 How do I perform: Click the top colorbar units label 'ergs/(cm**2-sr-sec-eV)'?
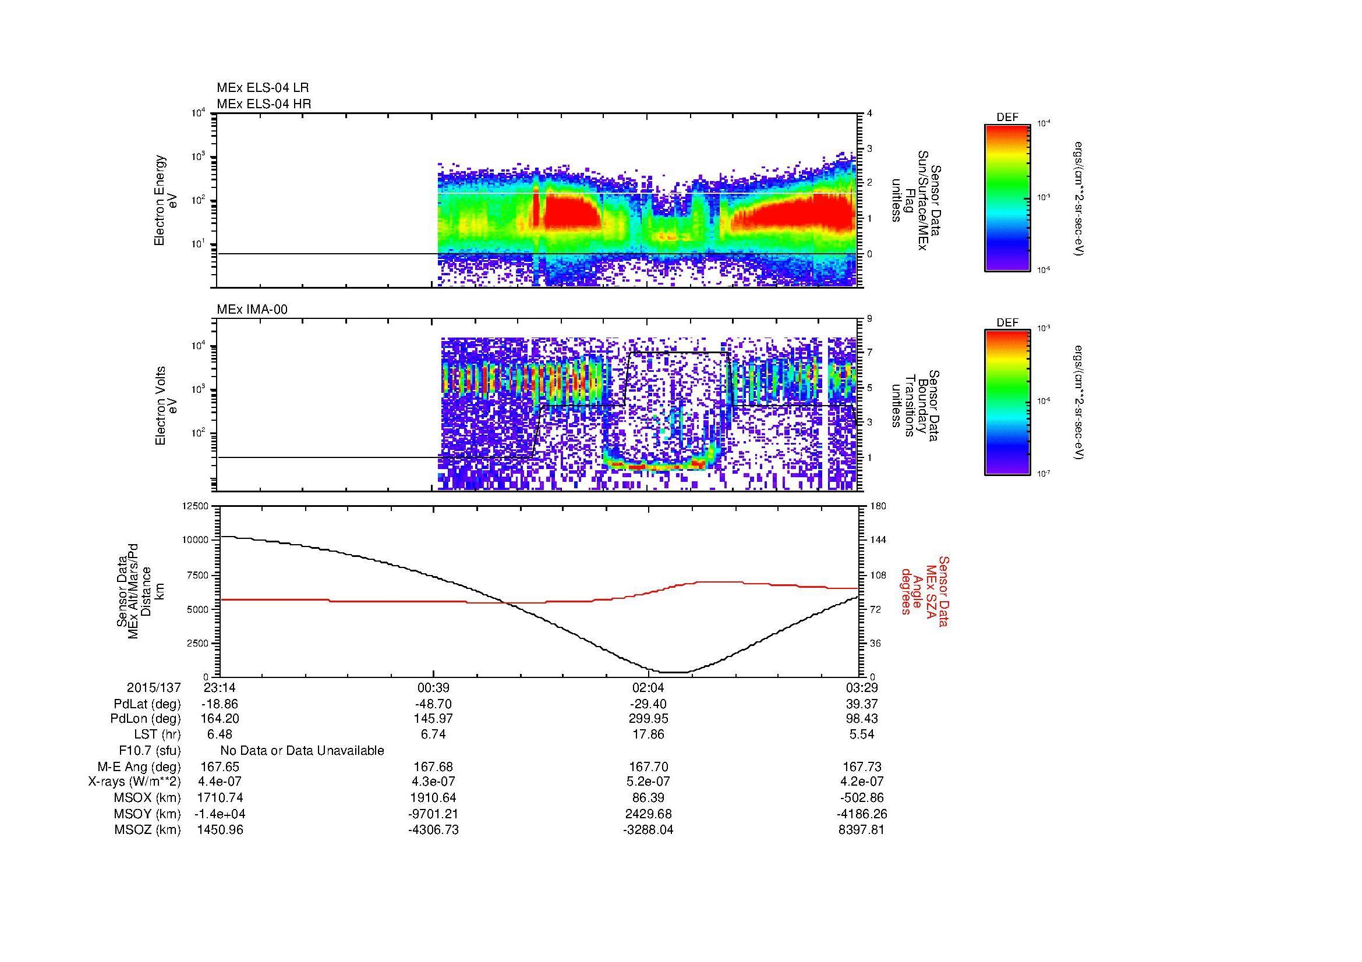pyautogui.click(x=1079, y=198)
